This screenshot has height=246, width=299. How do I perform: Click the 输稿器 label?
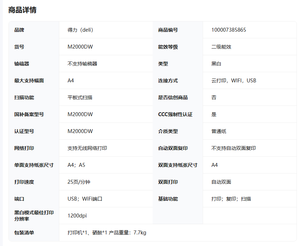tap(22, 64)
